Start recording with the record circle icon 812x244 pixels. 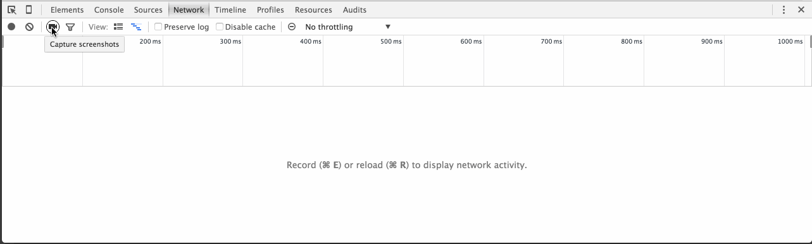click(11, 27)
